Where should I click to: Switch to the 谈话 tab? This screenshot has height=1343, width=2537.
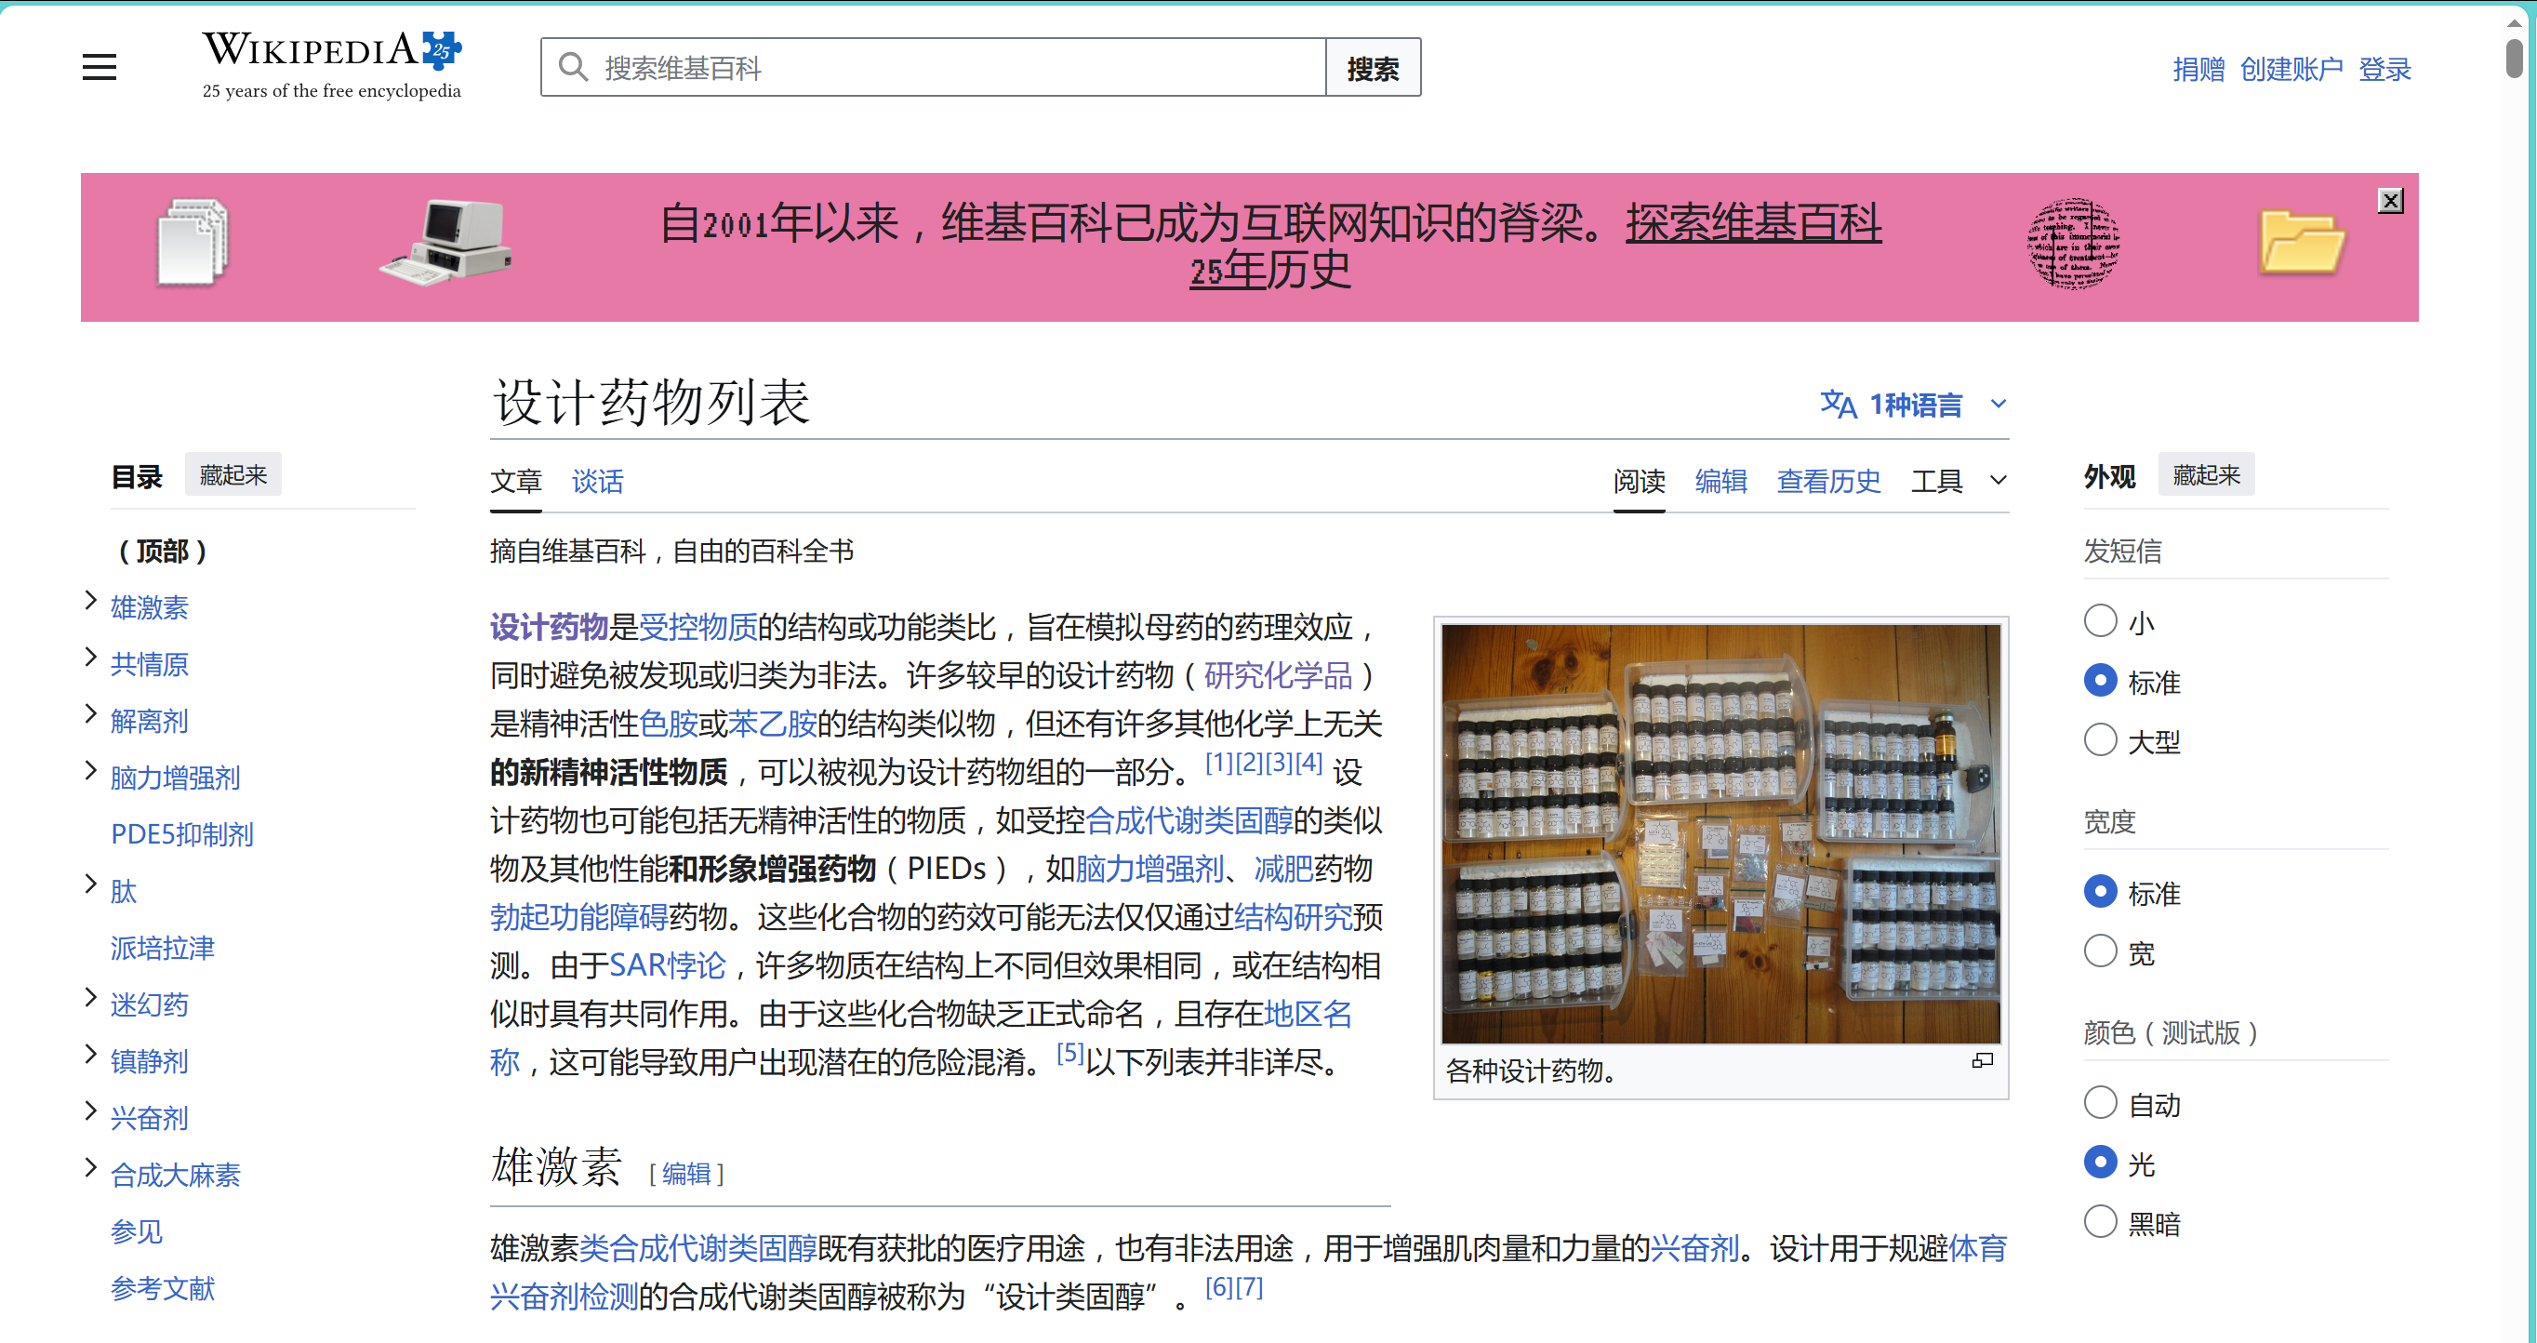coord(597,481)
